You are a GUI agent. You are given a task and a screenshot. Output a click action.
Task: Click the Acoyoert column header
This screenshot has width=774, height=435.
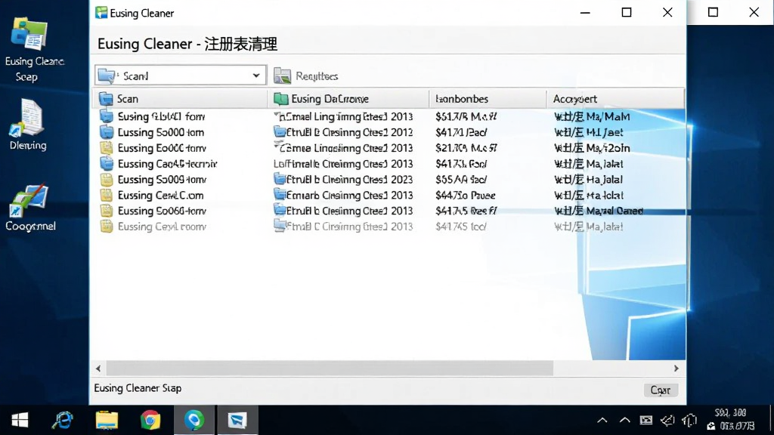615,99
